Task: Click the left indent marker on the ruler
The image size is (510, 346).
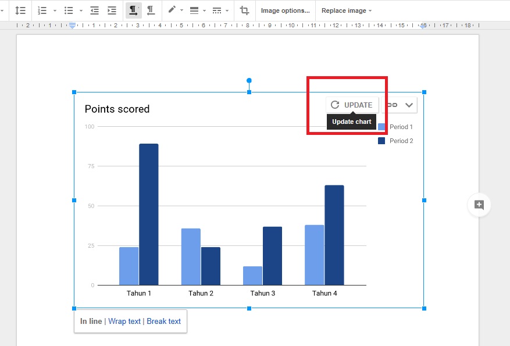Action: tap(72, 26)
